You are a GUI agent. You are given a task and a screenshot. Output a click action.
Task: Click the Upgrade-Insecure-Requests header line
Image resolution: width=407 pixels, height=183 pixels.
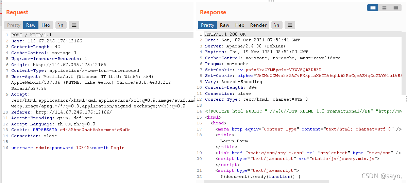point(49,59)
